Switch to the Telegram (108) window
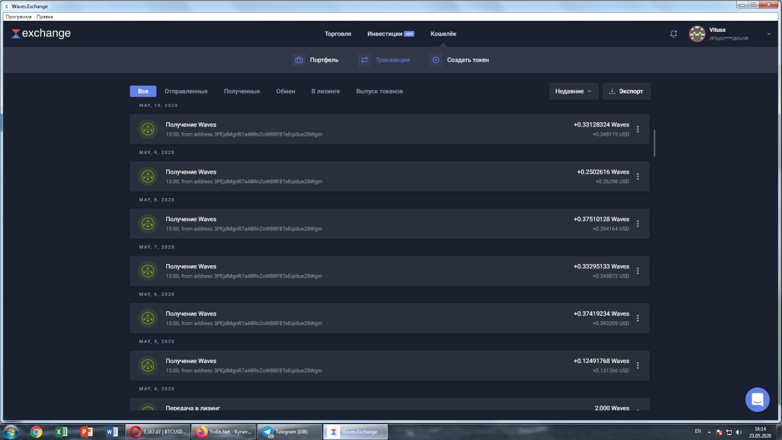 290,431
